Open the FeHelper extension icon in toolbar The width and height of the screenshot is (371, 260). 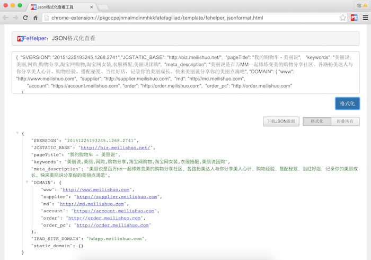(354, 18)
